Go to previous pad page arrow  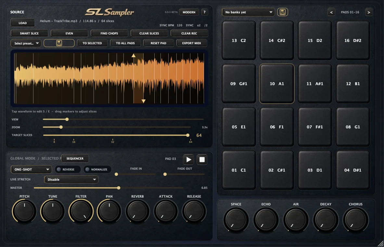(331, 12)
